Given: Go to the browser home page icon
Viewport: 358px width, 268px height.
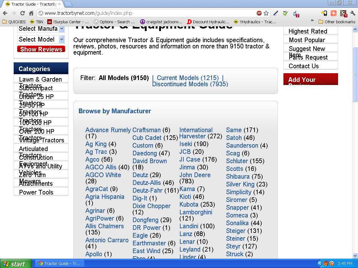Looking at the screenshot, I should point(31,13).
